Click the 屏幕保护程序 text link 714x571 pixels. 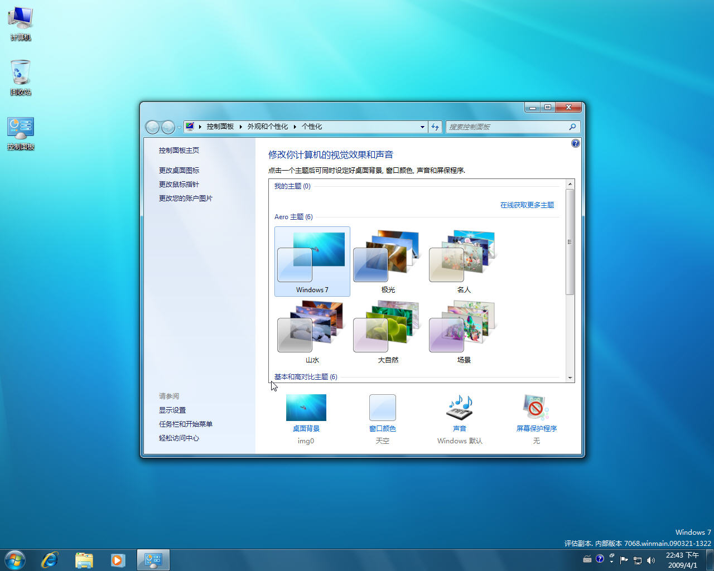[537, 429]
